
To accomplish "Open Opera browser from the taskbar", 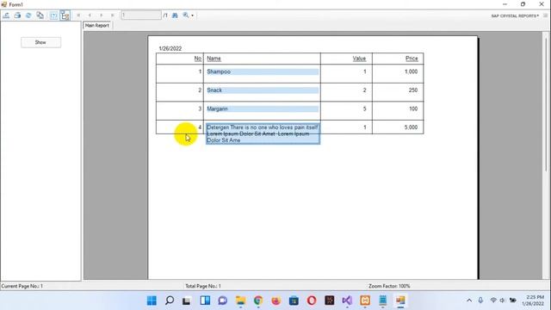I will coord(312,301).
